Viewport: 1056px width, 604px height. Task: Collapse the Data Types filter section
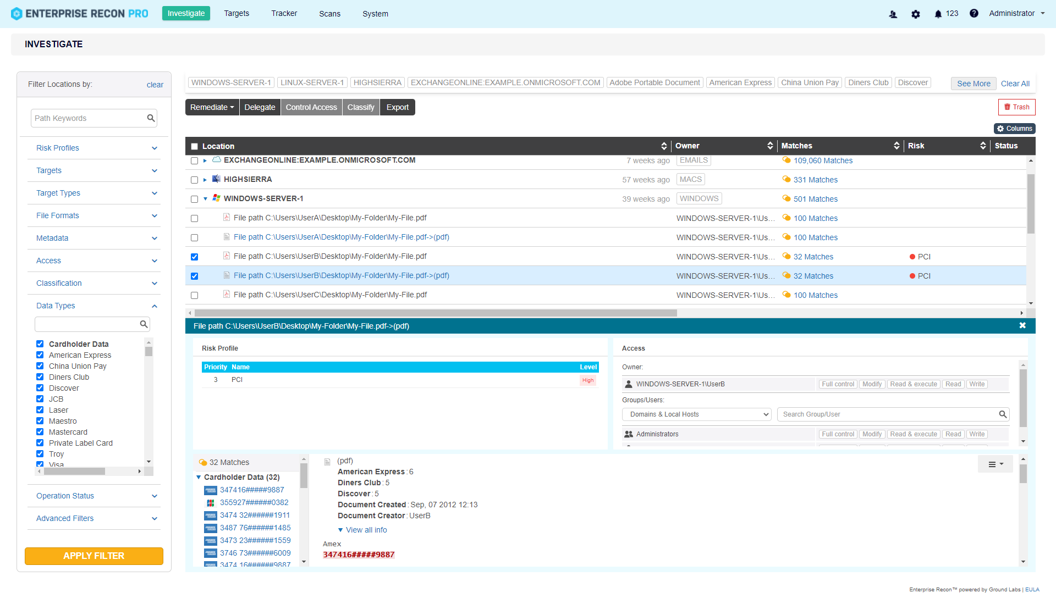(x=155, y=306)
